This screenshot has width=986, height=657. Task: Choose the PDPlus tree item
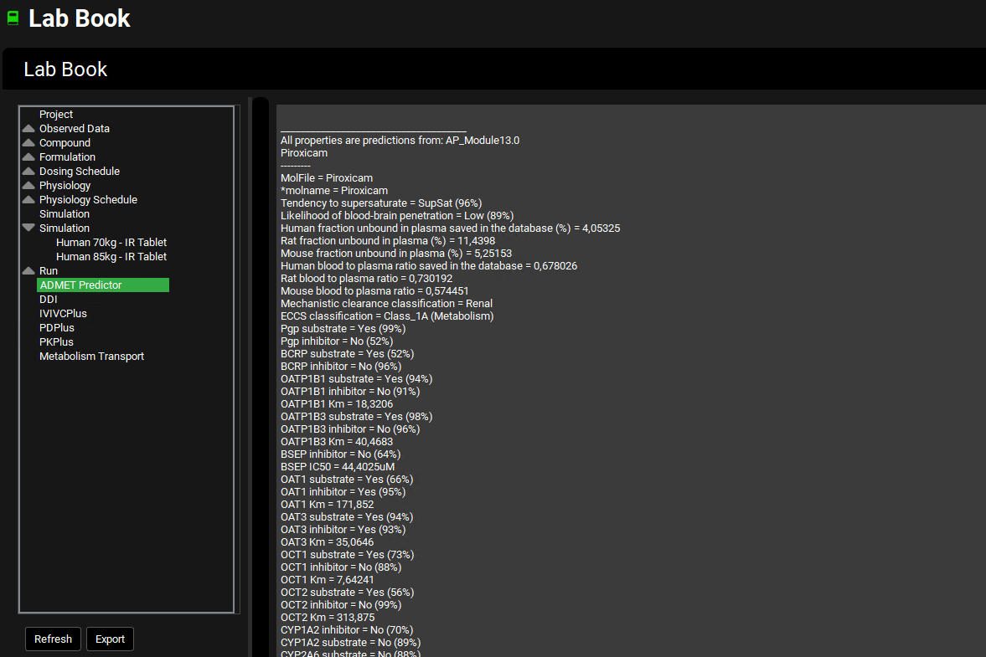pos(57,328)
